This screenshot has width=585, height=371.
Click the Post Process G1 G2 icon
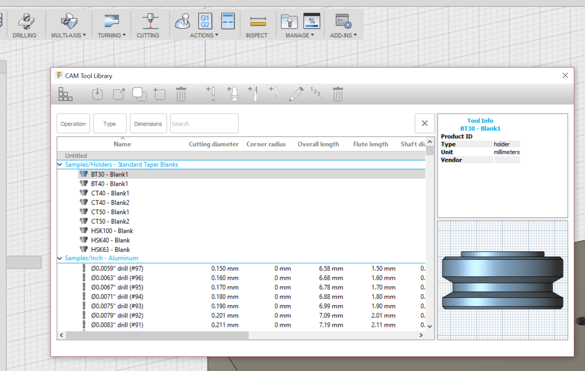tap(205, 21)
